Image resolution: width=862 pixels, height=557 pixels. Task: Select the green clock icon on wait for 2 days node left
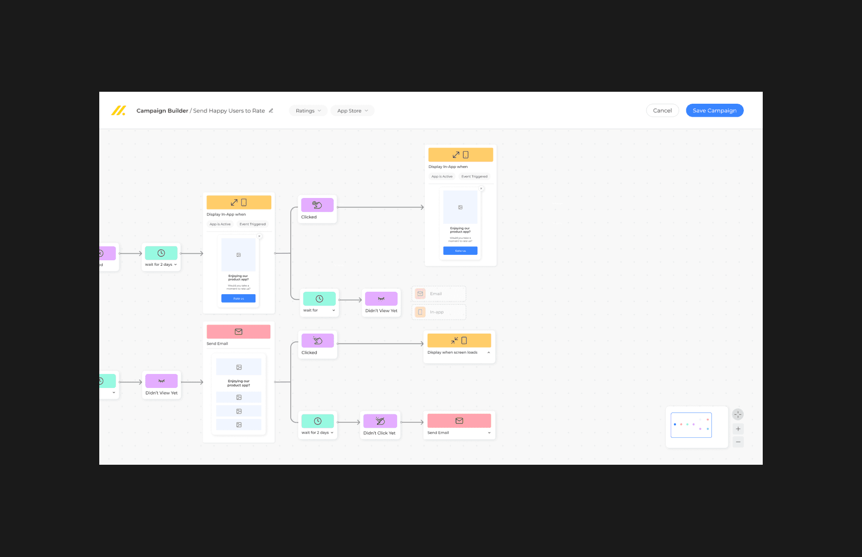161,253
